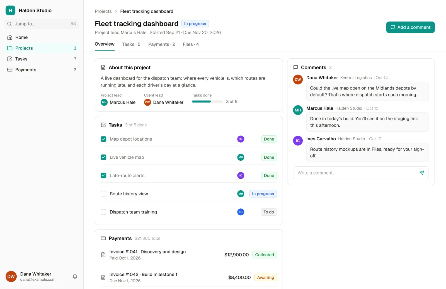Click the Route history view task name
This screenshot has height=289, width=446.
[129, 194]
